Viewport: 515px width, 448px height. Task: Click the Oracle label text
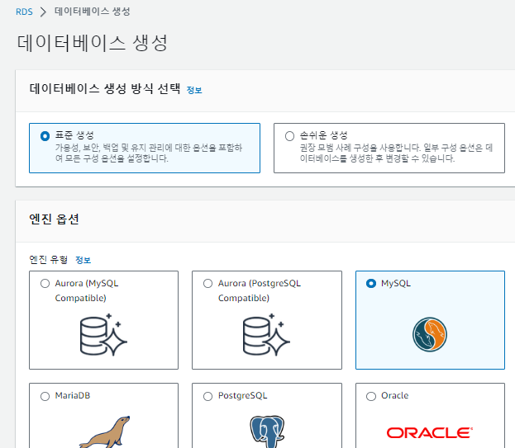[x=395, y=396]
